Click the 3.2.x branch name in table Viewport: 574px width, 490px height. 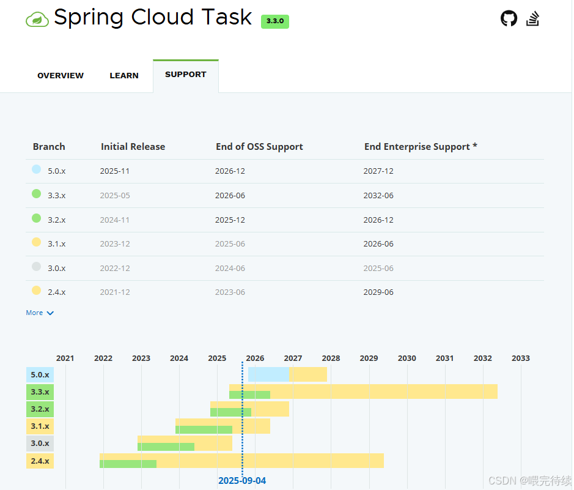click(57, 220)
